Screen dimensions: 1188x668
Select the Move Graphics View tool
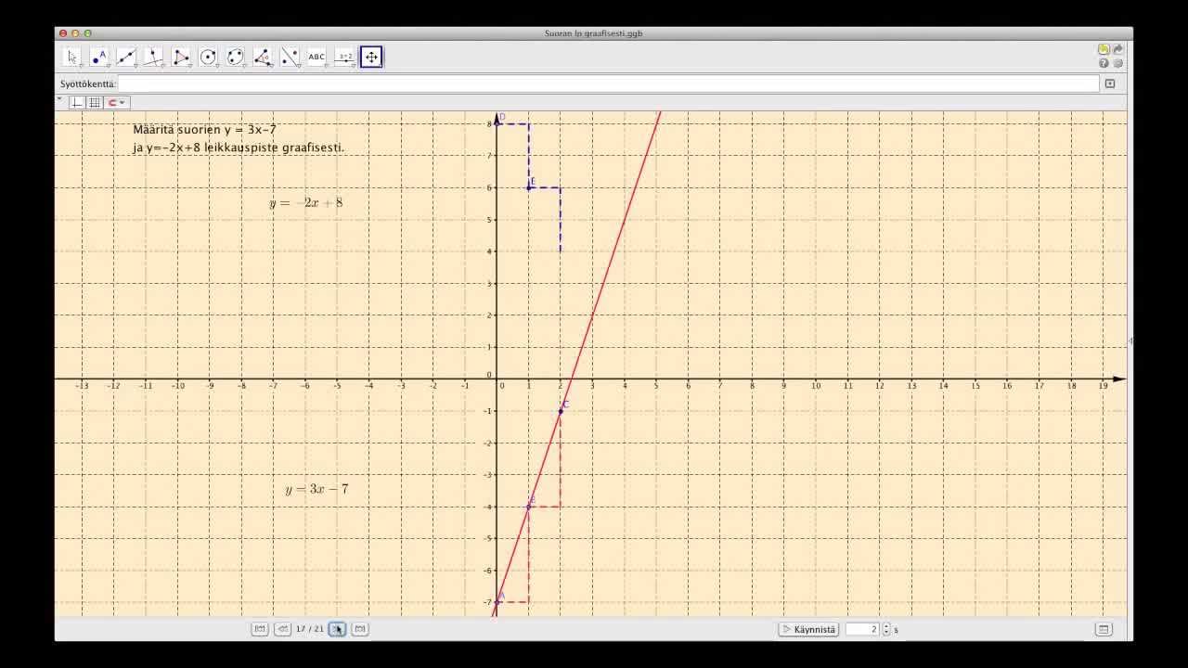point(371,58)
